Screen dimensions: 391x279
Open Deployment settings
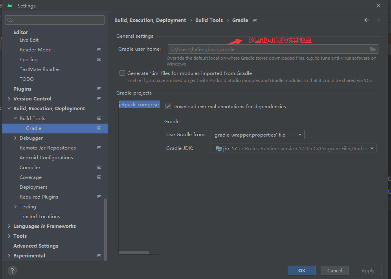33,187
